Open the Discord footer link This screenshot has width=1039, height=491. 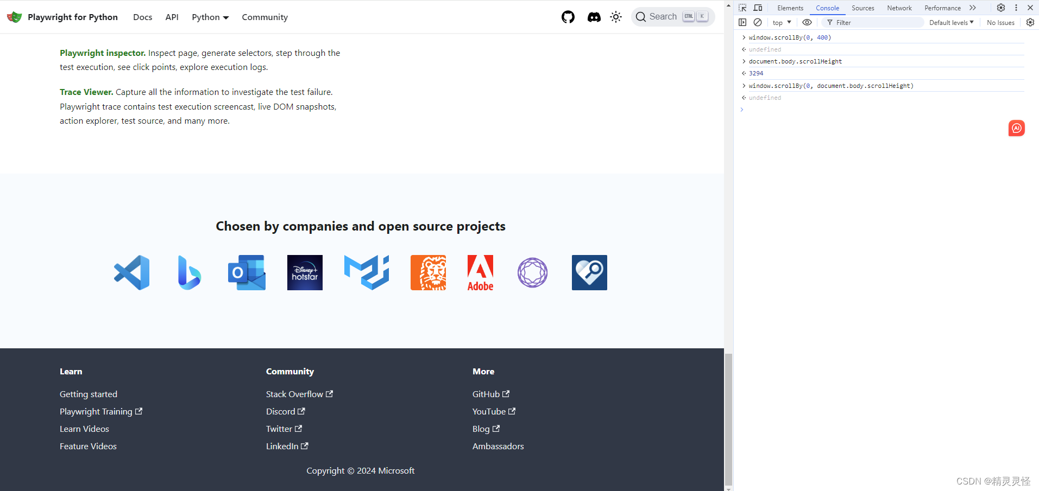click(x=286, y=411)
